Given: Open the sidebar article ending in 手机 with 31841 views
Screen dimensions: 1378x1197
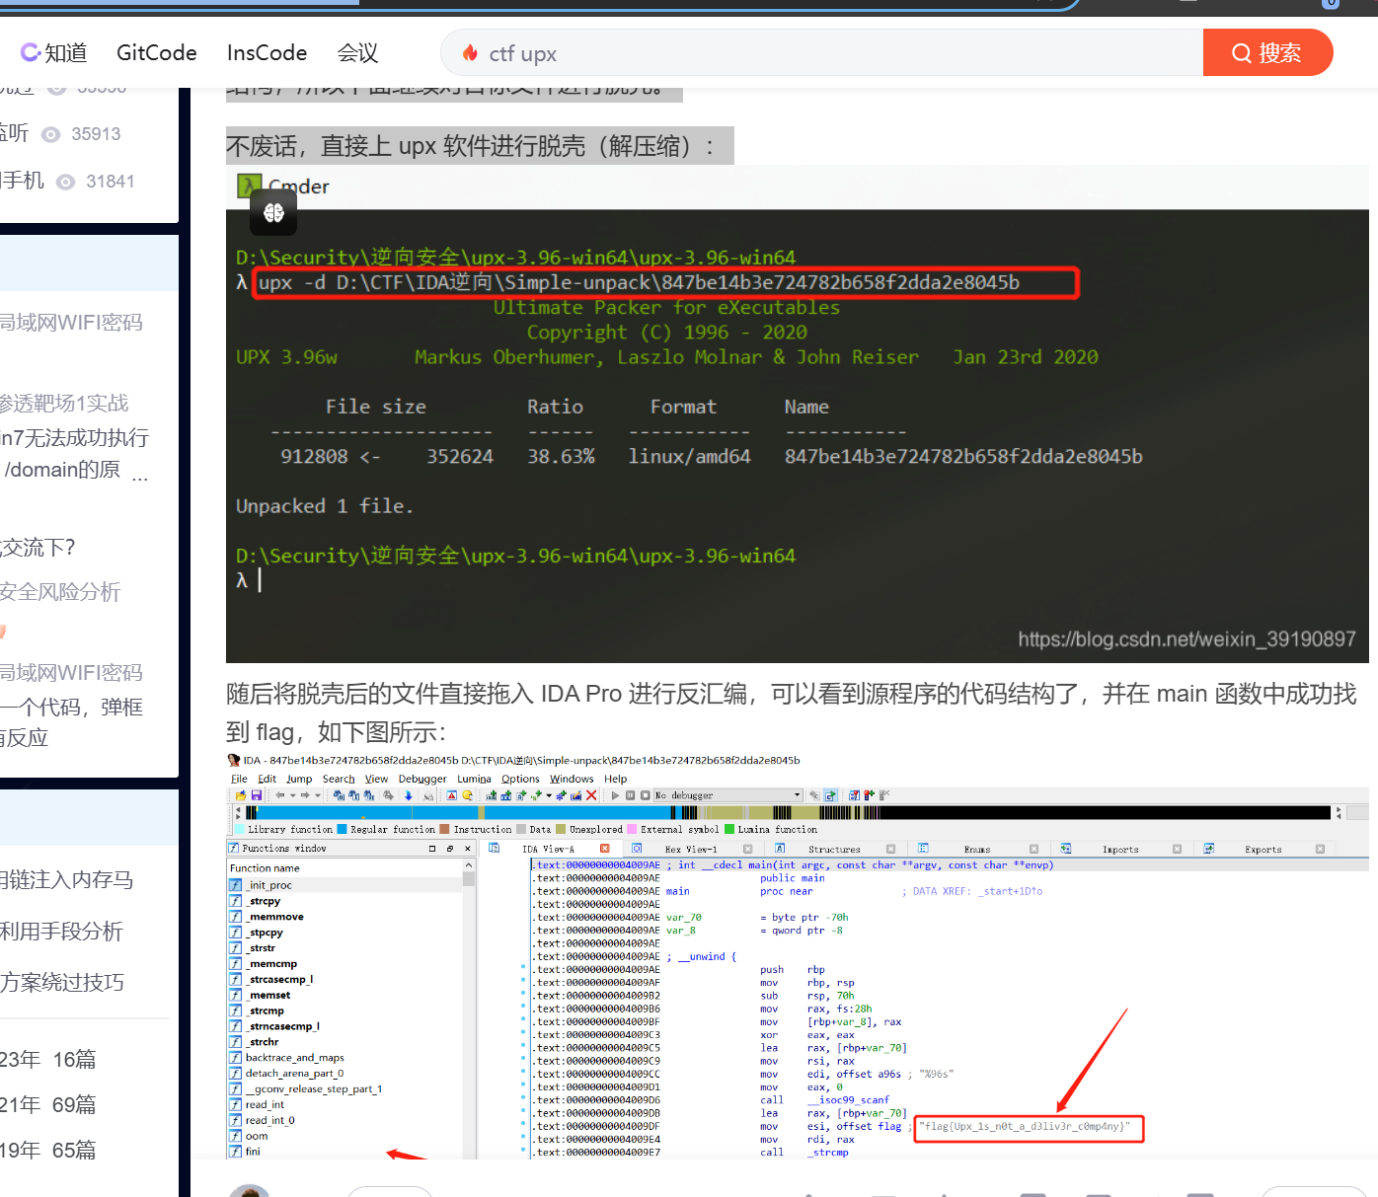Looking at the screenshot, I should pyautogui.click(x=22, y=181).
